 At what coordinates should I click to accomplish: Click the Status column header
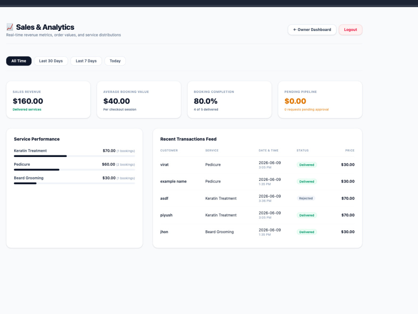click(x=303, y=150)
